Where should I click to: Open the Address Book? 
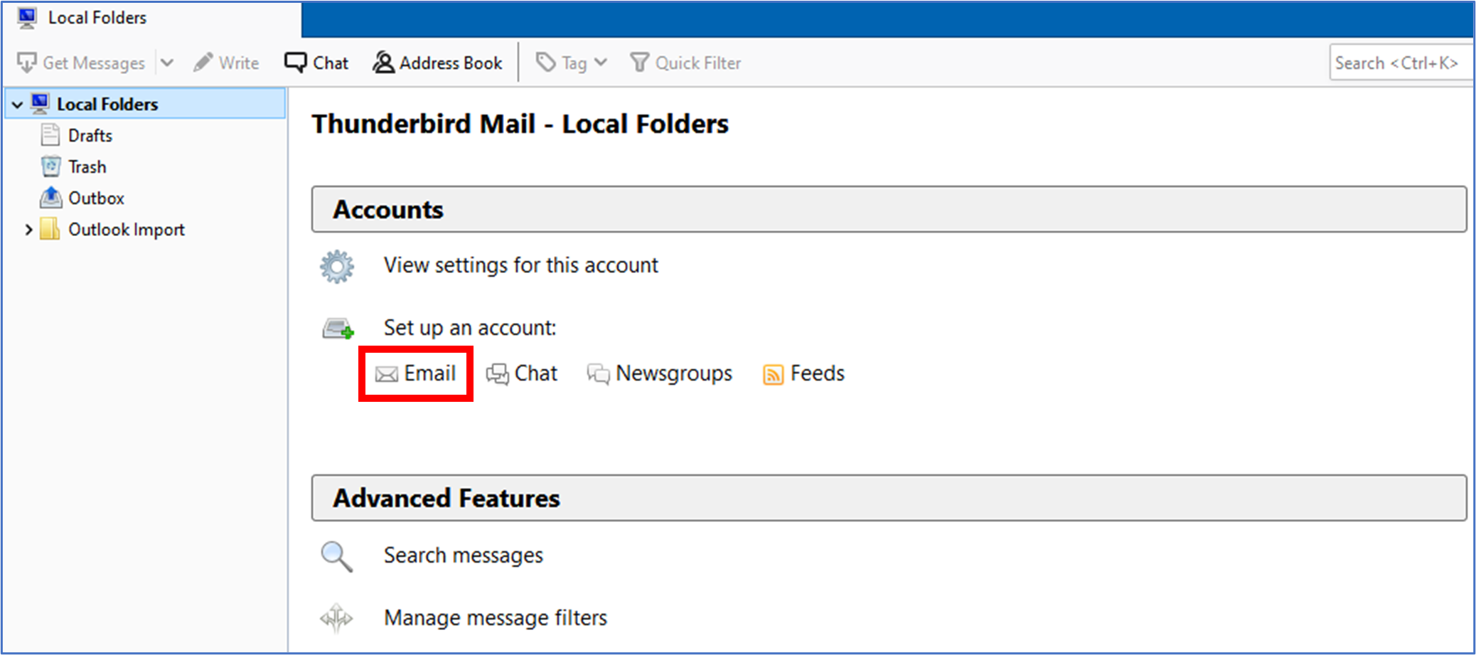tap(437, 63)
